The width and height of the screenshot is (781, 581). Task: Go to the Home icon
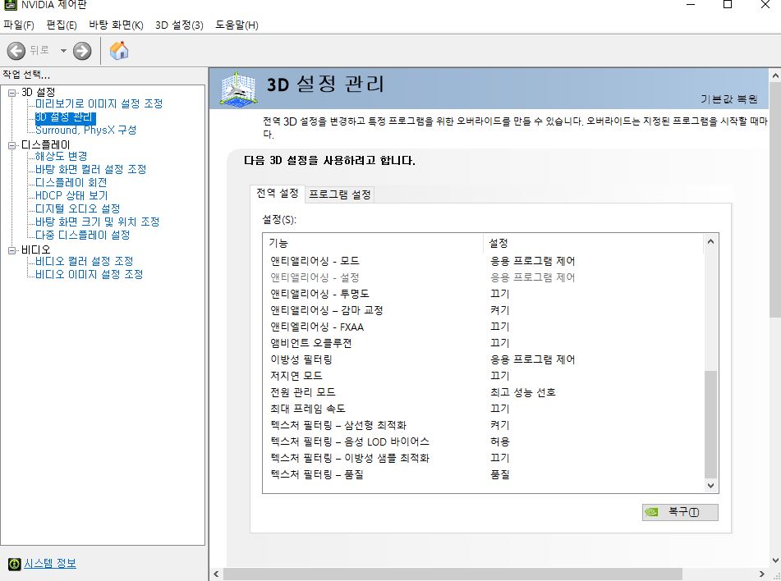[119, 50]
